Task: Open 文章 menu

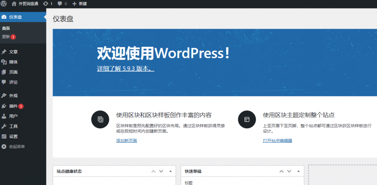Action: [23, 52]
